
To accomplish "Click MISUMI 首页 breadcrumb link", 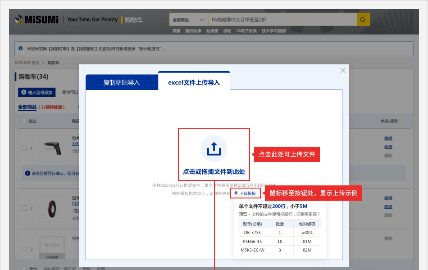I will click(x=27, y=63).
